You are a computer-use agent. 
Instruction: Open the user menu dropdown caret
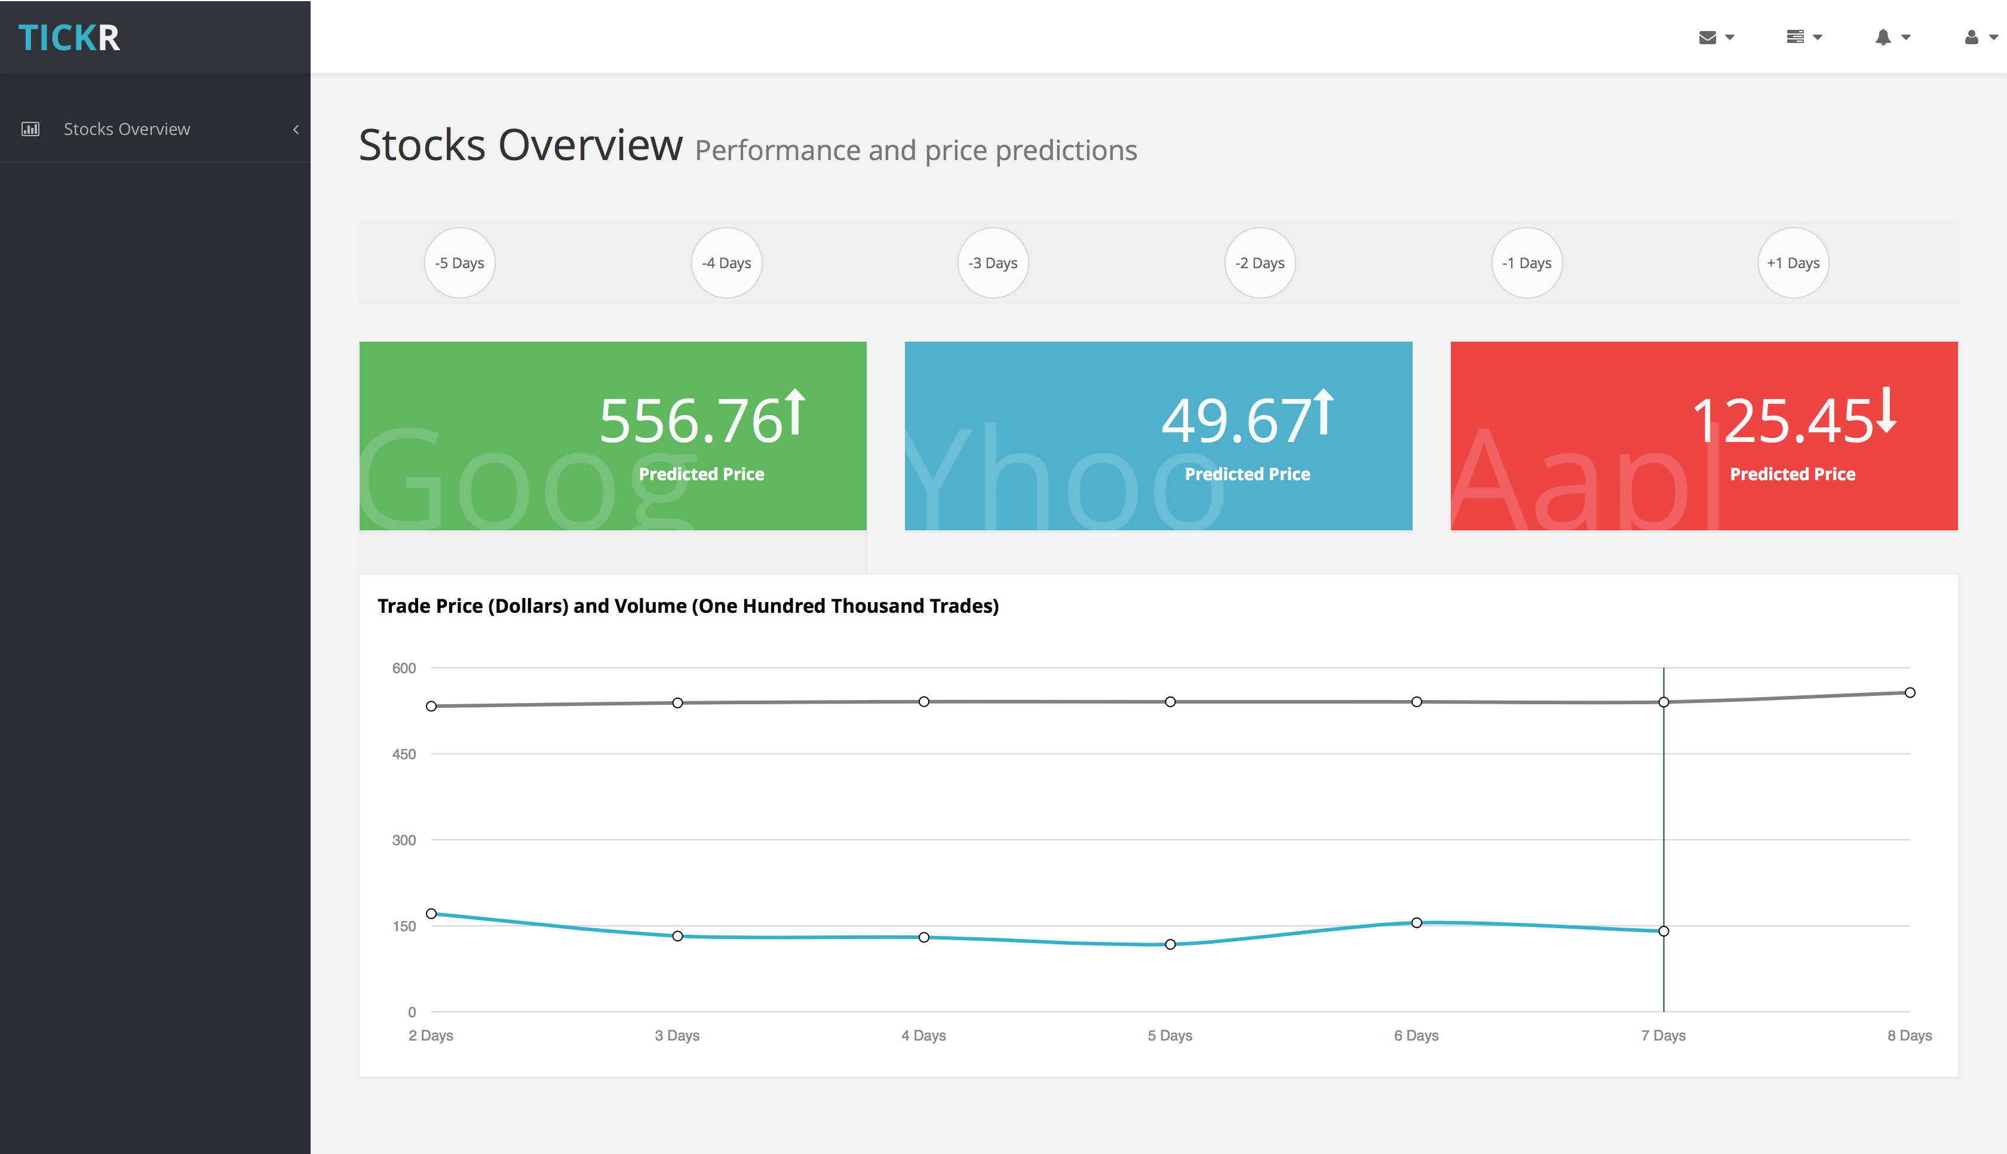coord(1993,37)
